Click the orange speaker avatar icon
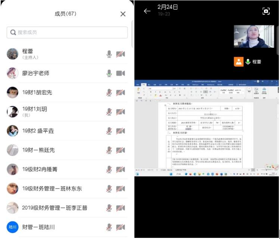The width and height of the screenshot is (280, 239). pyautogui.click(x=239, y=62)
